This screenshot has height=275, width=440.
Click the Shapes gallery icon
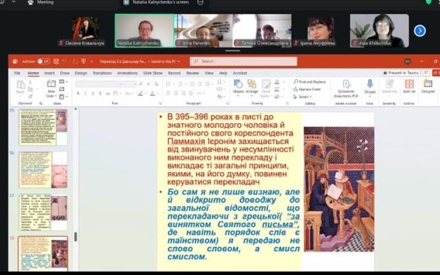click(x=238, y=84)
